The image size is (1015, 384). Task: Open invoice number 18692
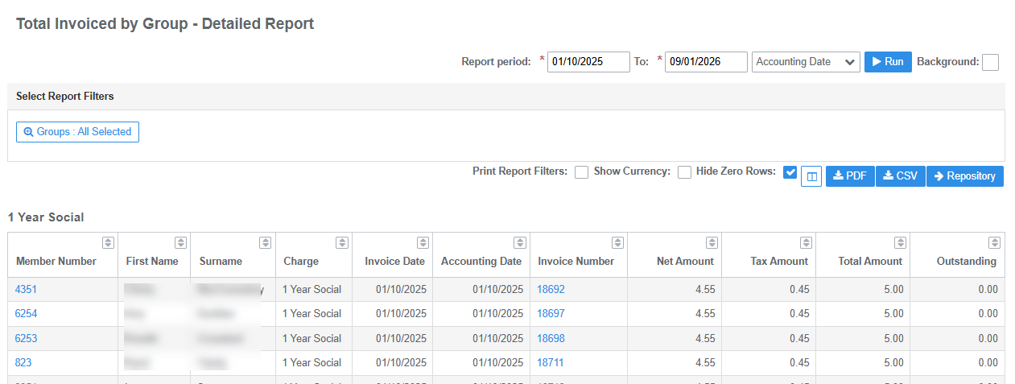click(551, 290)
